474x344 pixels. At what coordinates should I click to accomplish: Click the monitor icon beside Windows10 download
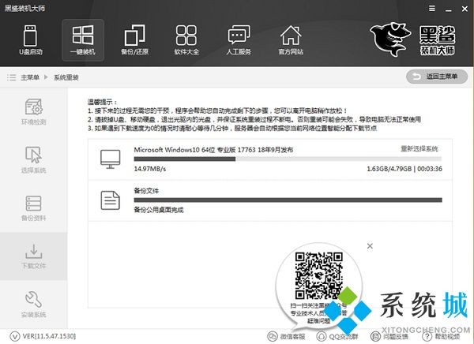click(110, 159)
